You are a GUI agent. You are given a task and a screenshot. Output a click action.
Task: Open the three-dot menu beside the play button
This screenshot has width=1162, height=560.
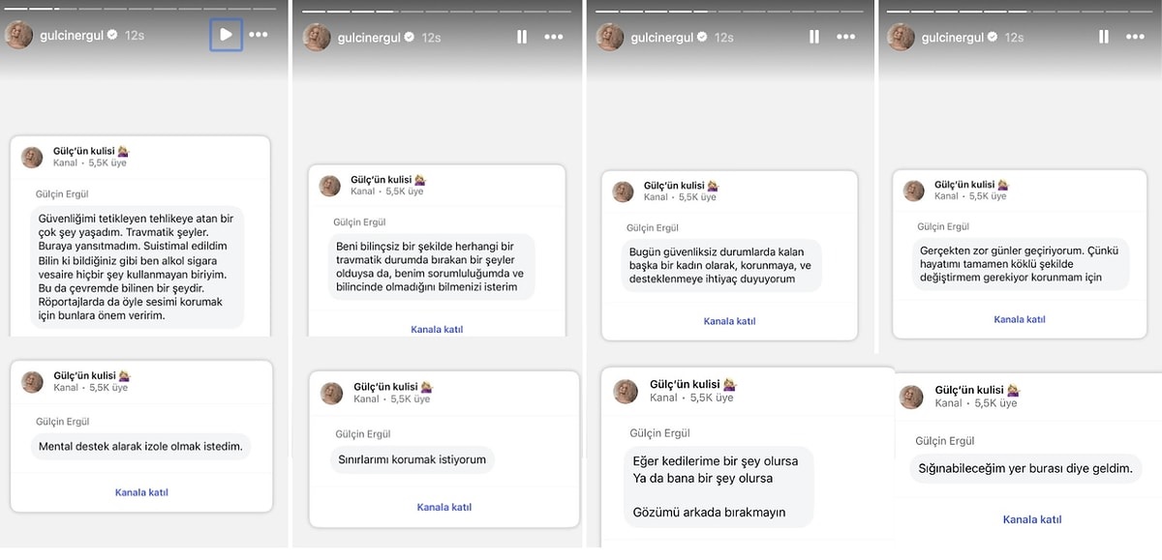259,35
